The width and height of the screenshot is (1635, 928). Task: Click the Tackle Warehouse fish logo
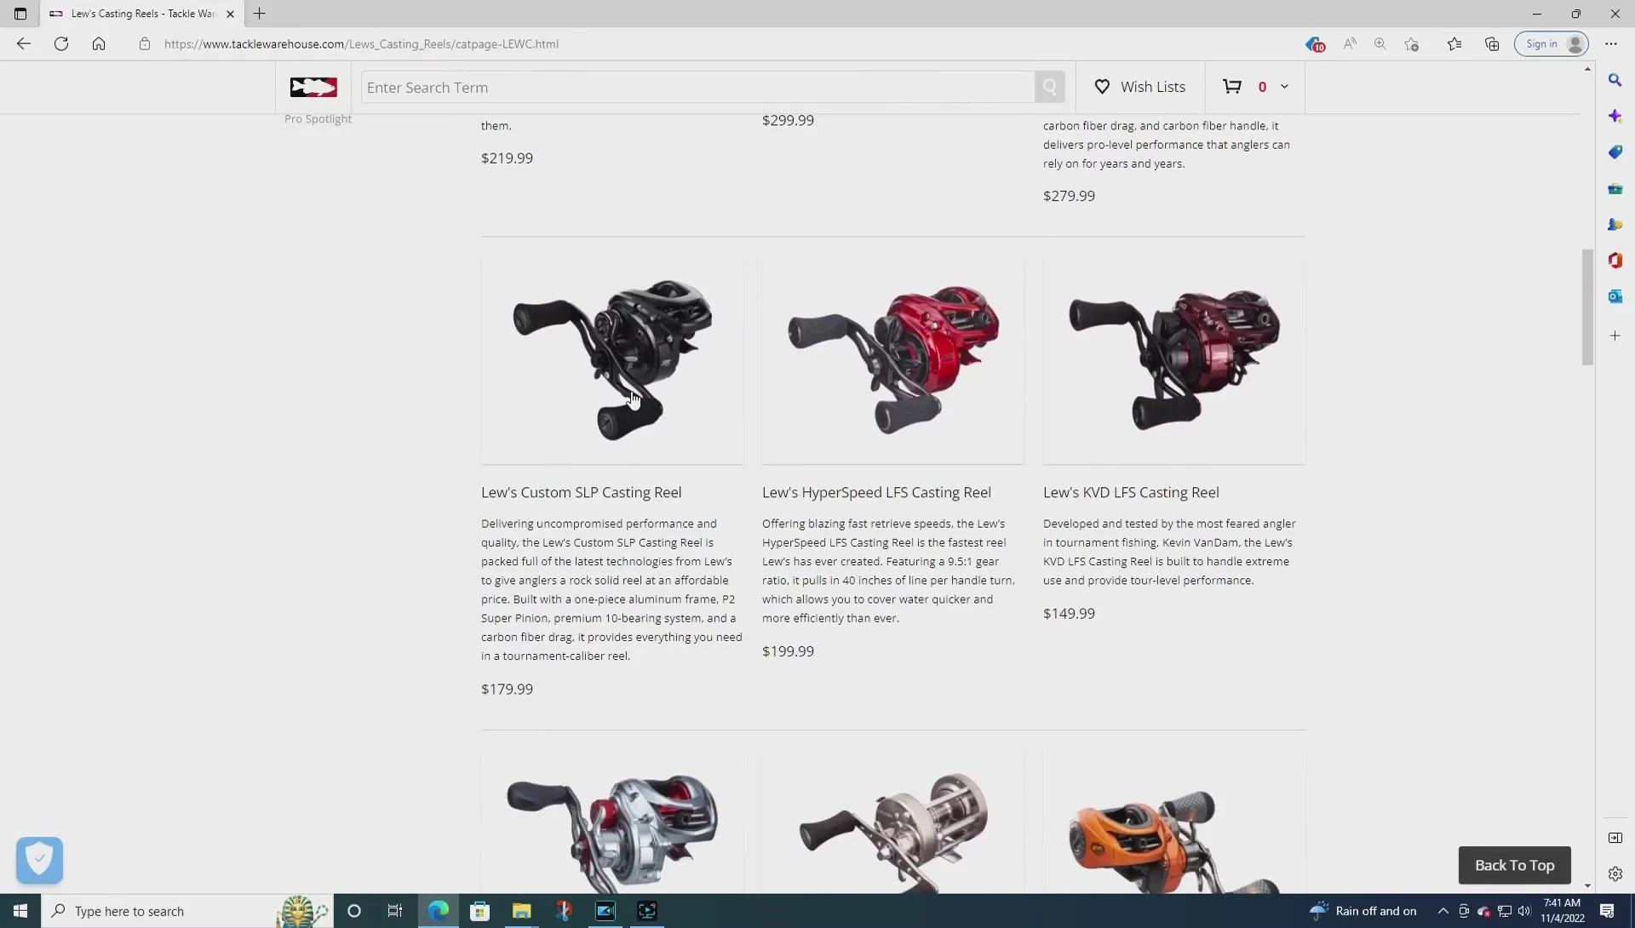pyautogui.click(x=313, y=87)
